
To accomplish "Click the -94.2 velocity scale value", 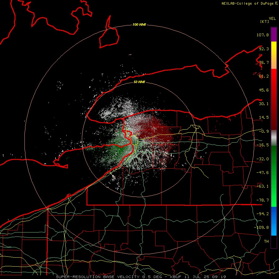I will coord(263,214).
